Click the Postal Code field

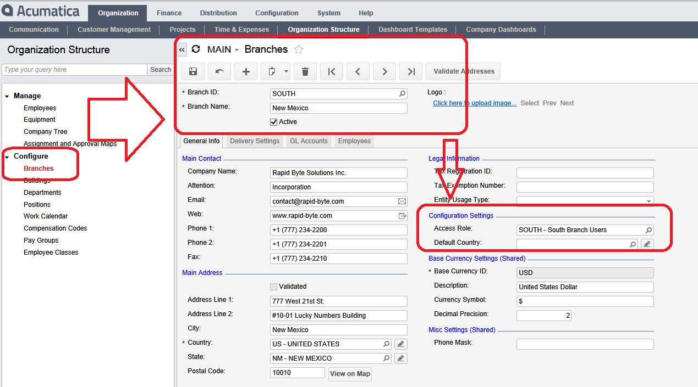tap(298, 373)
